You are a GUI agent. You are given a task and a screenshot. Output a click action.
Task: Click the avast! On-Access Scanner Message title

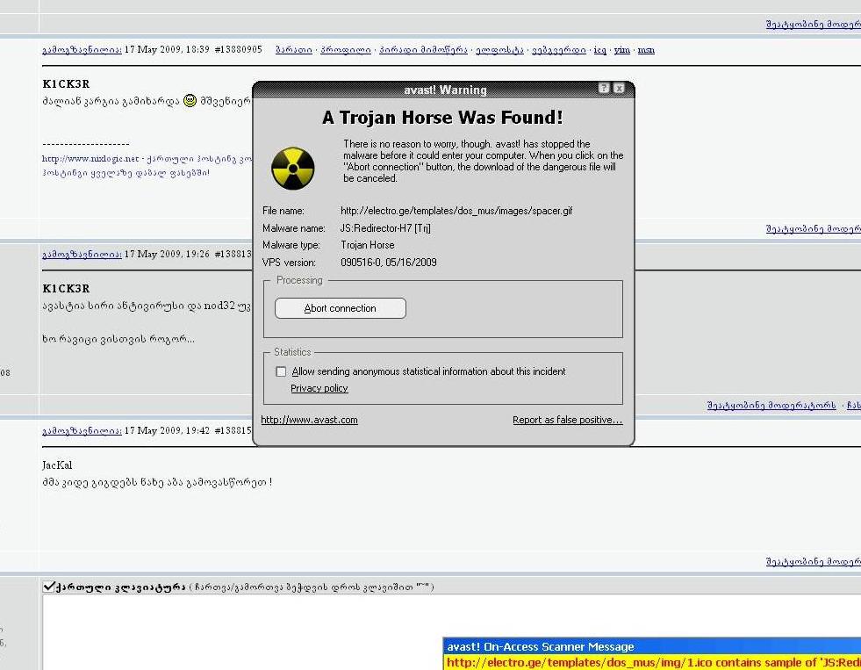[541, 646]
